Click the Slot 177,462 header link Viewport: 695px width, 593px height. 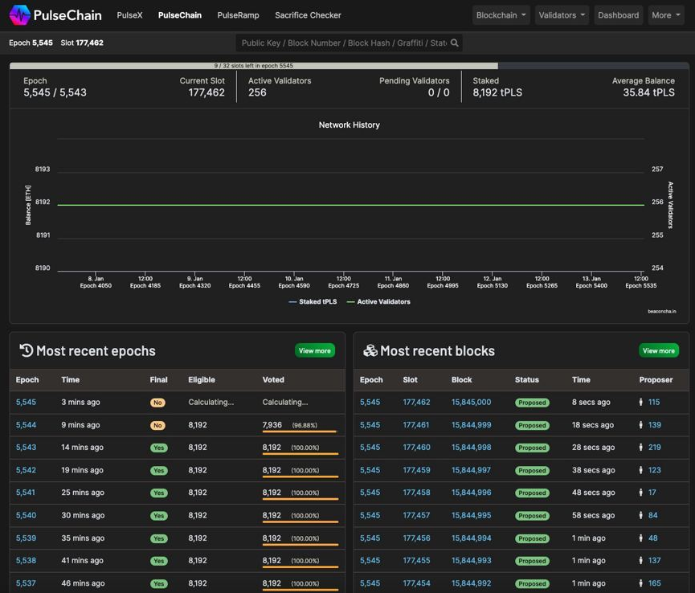82,43
